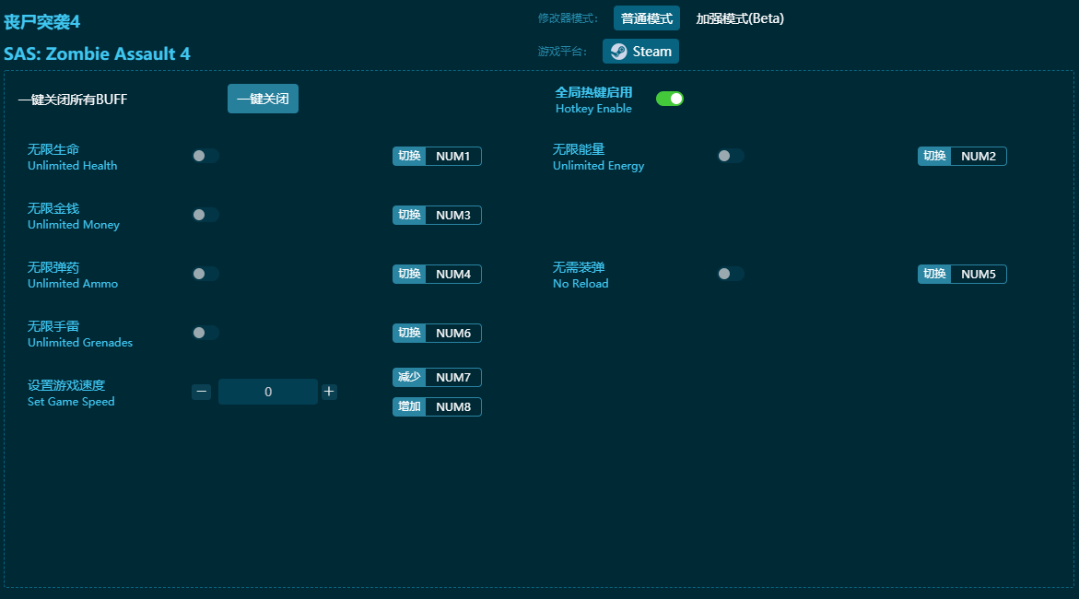Click NUM8 increase speed hotkey button
Image resolution: width=1079 pixels, height=599 pixels.
(x=452, y=407)
